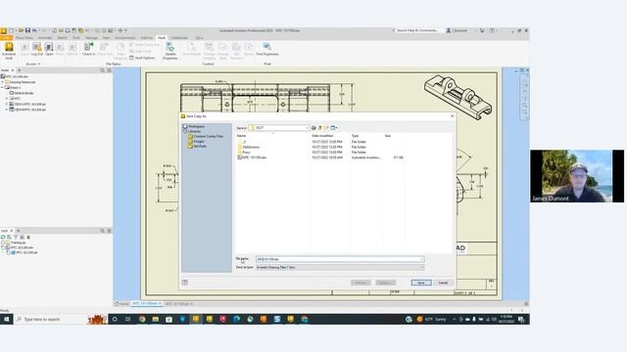Expand the Access panel dropdown in ribbon
The height and width of the screenshot is (352, 627).
[x=33, y=64]
